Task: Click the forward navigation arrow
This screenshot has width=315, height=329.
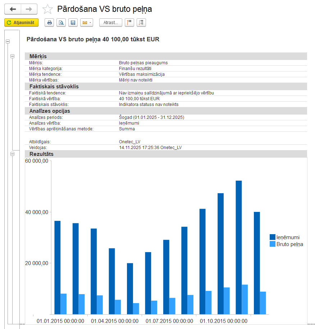Action: point(29,9)
